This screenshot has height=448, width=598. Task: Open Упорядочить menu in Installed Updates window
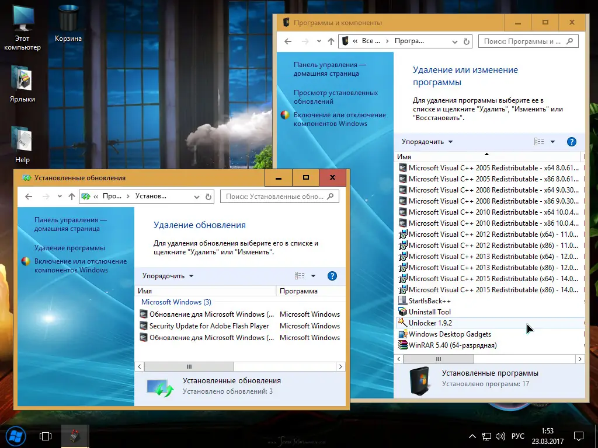point(168,276)
